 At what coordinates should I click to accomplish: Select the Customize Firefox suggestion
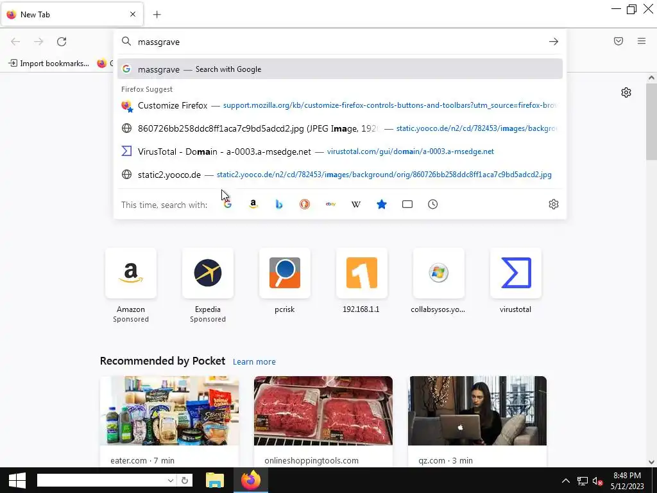[340, 105]
